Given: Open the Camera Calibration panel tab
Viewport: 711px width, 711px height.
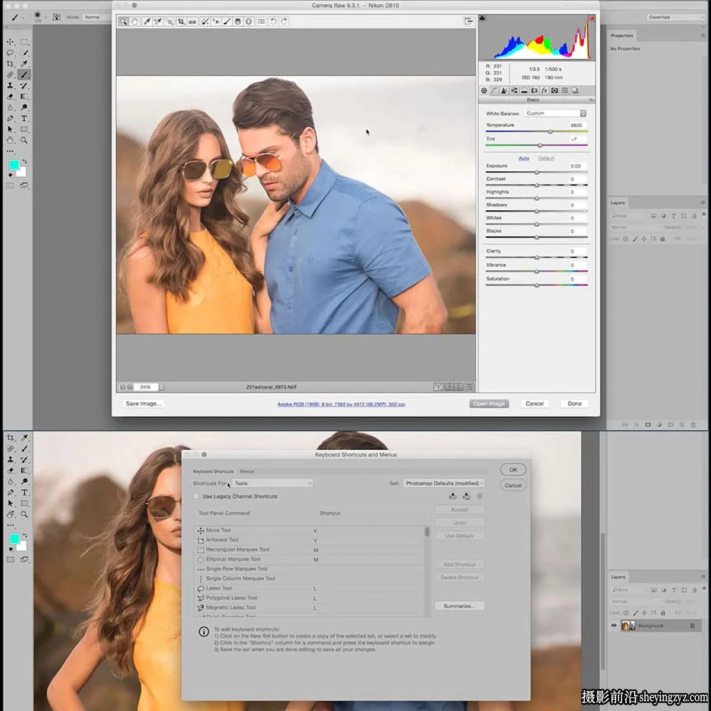Looking at the screenshot, I should (x=554, y=91).
